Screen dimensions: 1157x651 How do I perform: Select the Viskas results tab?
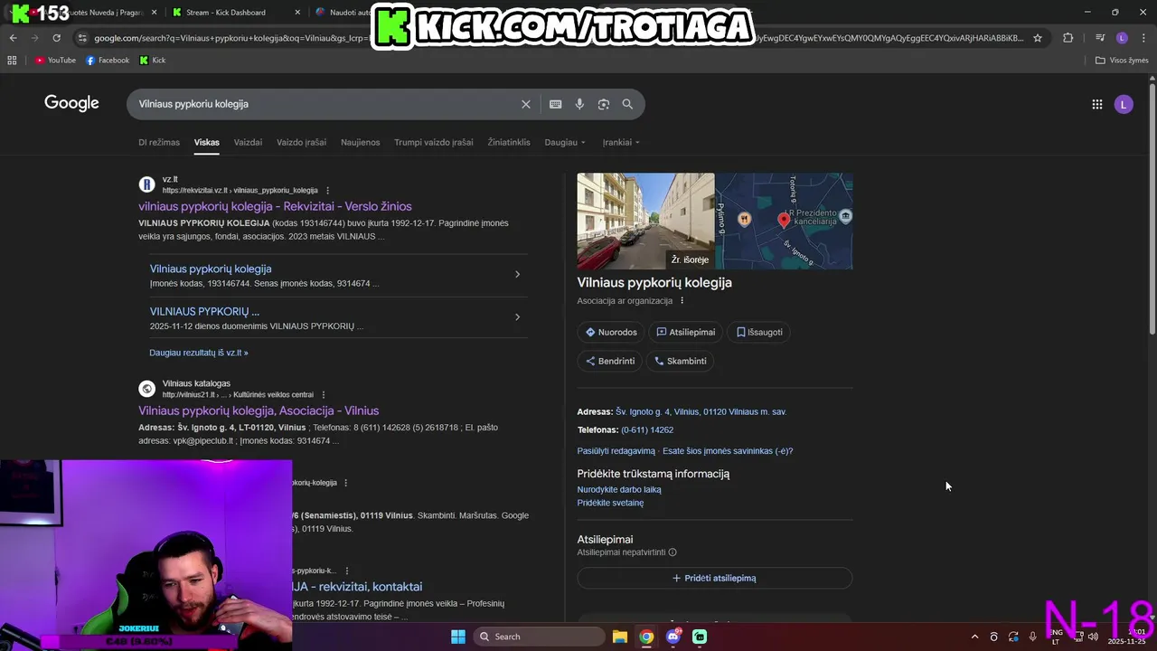(207, 142)
